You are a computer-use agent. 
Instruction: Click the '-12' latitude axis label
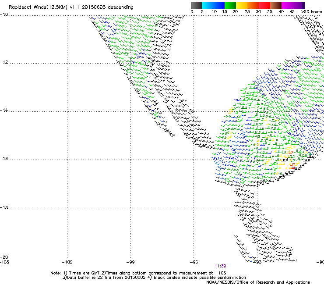4,62
